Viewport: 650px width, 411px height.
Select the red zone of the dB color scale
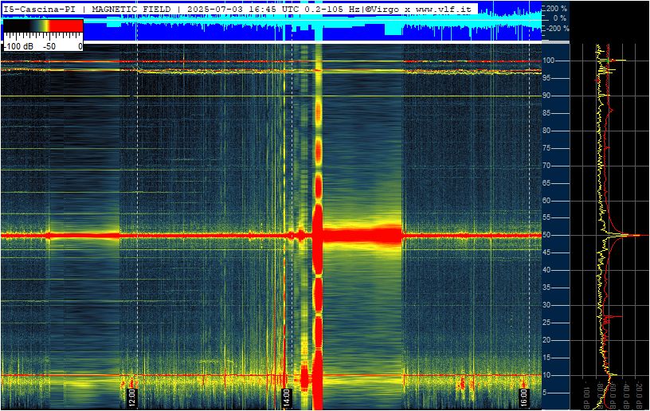point(66,26)
